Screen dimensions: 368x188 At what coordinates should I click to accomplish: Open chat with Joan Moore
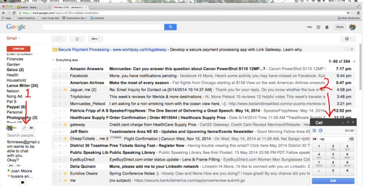coord(21,171)
